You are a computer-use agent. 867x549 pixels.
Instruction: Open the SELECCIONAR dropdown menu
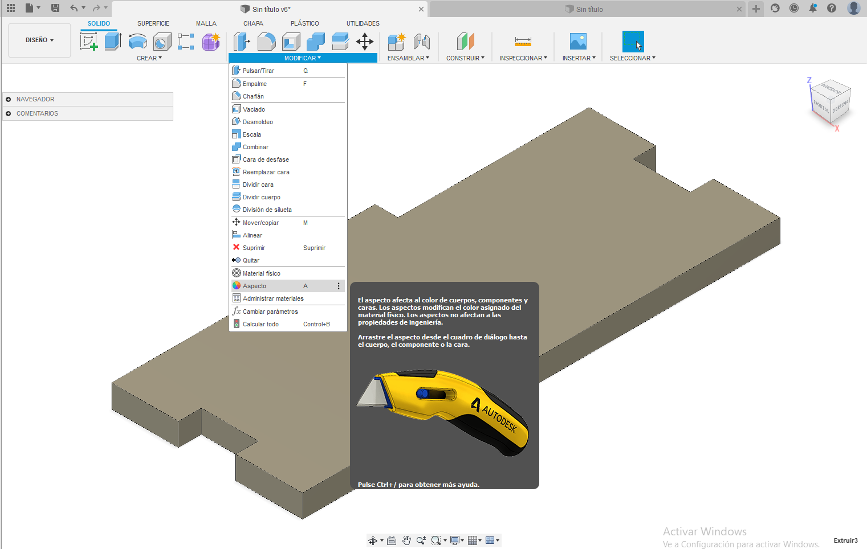pyautogui.click(x=633, y=58)
